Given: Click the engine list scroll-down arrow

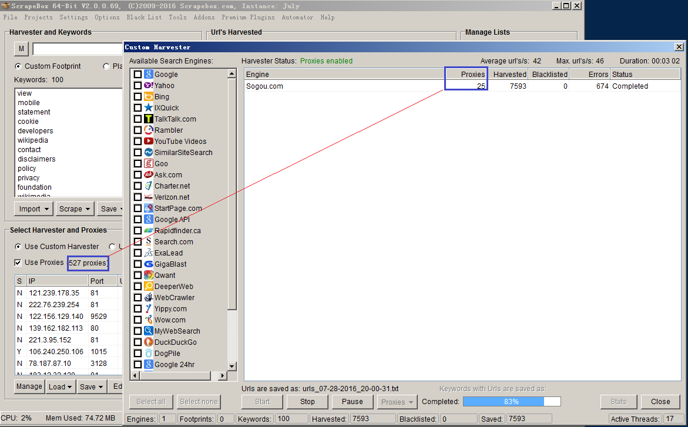Looking at the screenshot, I should (x=232, y=366).
